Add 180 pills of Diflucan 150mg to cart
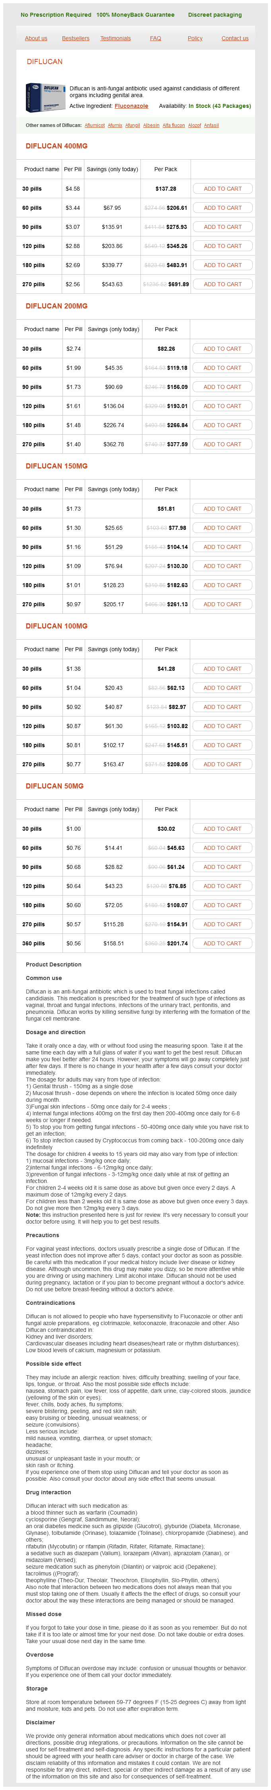The width and height of the screenshot is (271, 1790). (222, 585)
